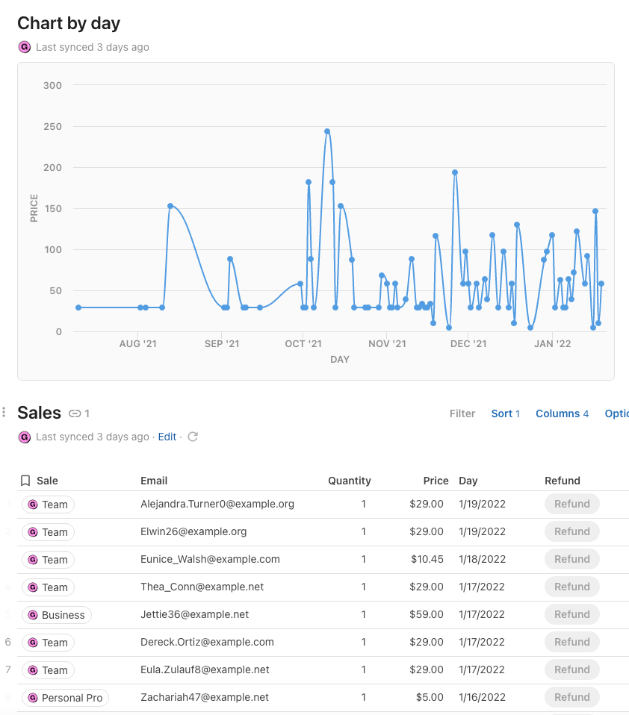Click email Jettie36@example.net
This screenshot has width=629, height=715.
click(195, 614)
